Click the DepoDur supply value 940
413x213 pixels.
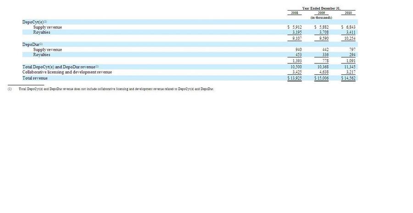299,49
